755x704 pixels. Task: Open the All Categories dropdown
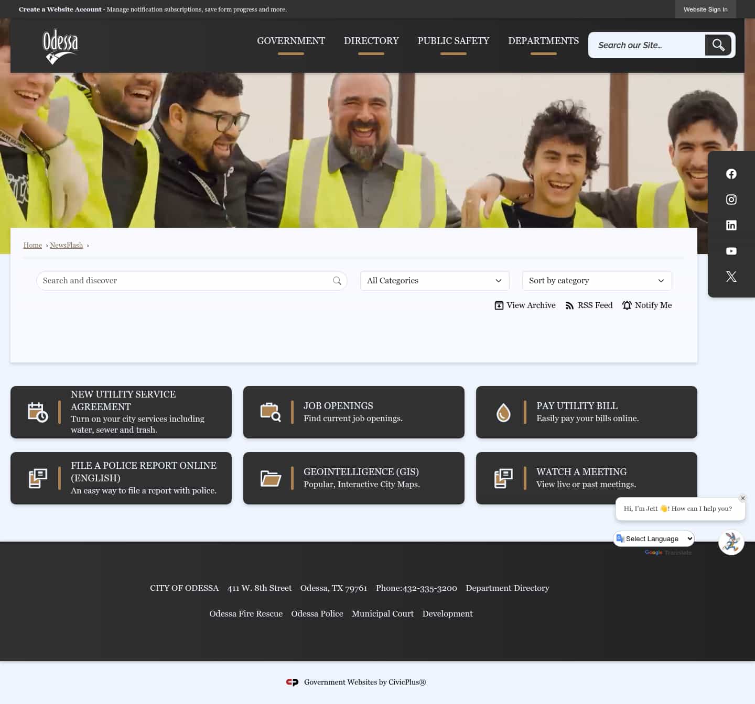pos(434,281)
